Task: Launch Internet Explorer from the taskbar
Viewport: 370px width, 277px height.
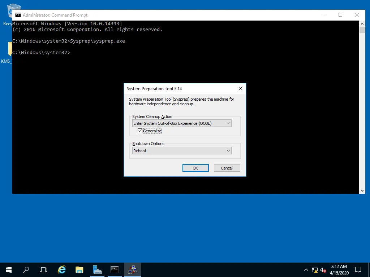Action: point(61,270)
